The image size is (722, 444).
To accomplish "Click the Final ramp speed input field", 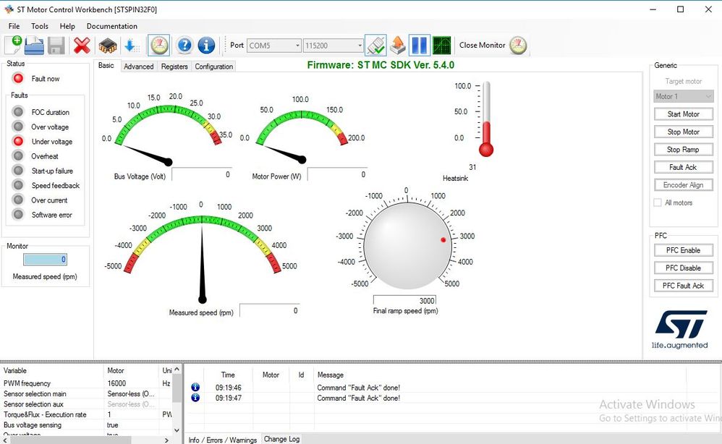I will coord(404,300).
